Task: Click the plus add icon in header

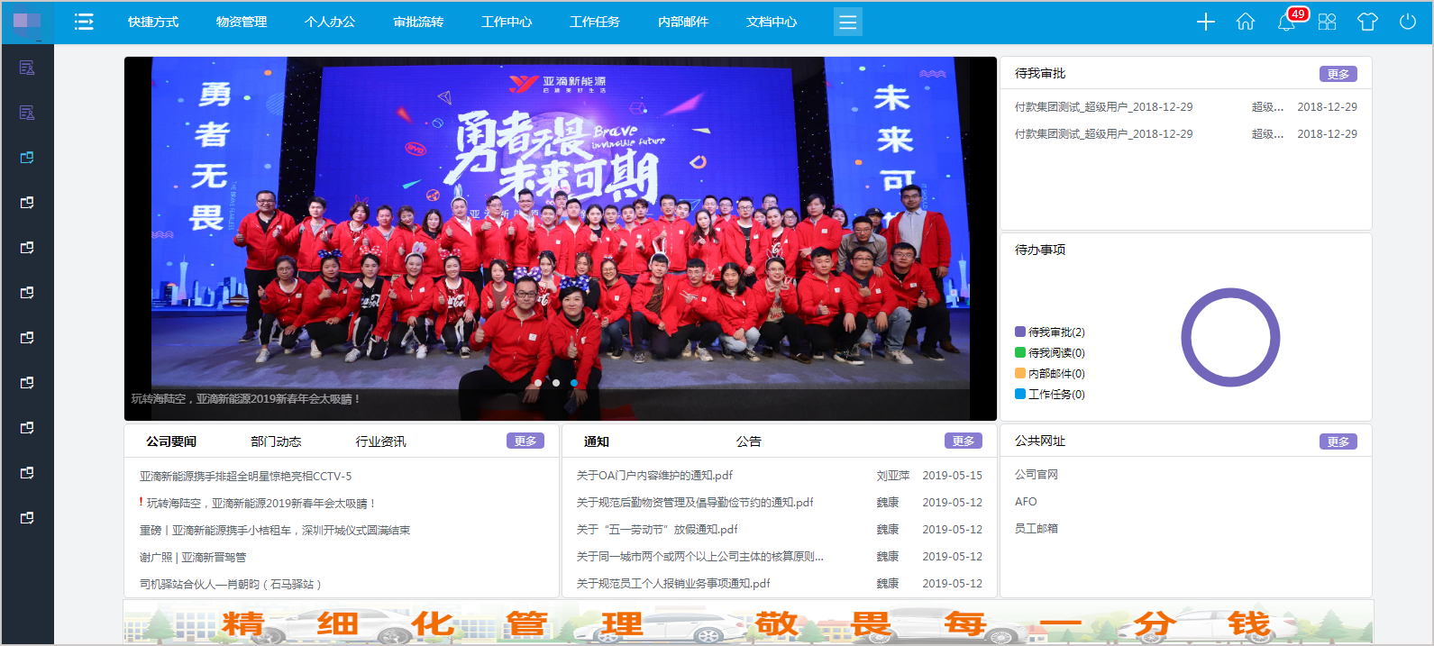Action: click(1206, 22)
